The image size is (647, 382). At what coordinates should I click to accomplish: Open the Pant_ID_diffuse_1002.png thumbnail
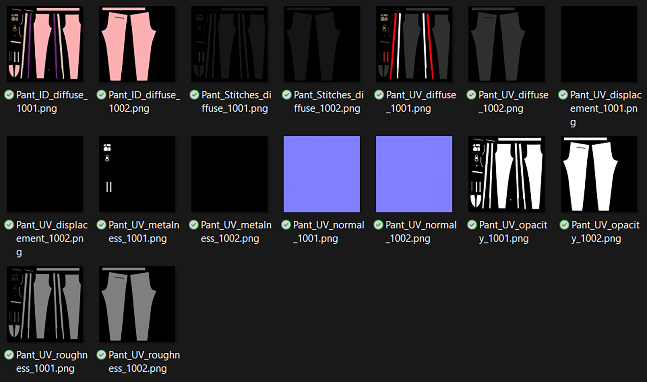[137, 44]
